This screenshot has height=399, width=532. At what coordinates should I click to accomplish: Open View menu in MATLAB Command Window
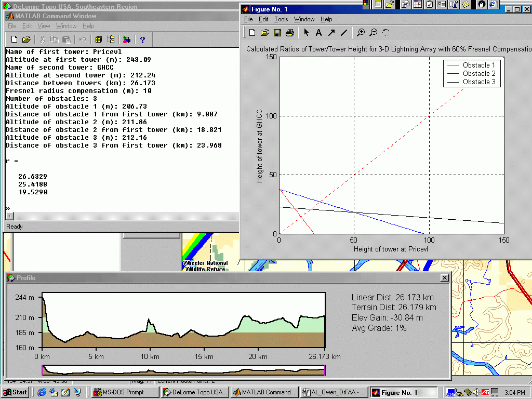[44, 26]
